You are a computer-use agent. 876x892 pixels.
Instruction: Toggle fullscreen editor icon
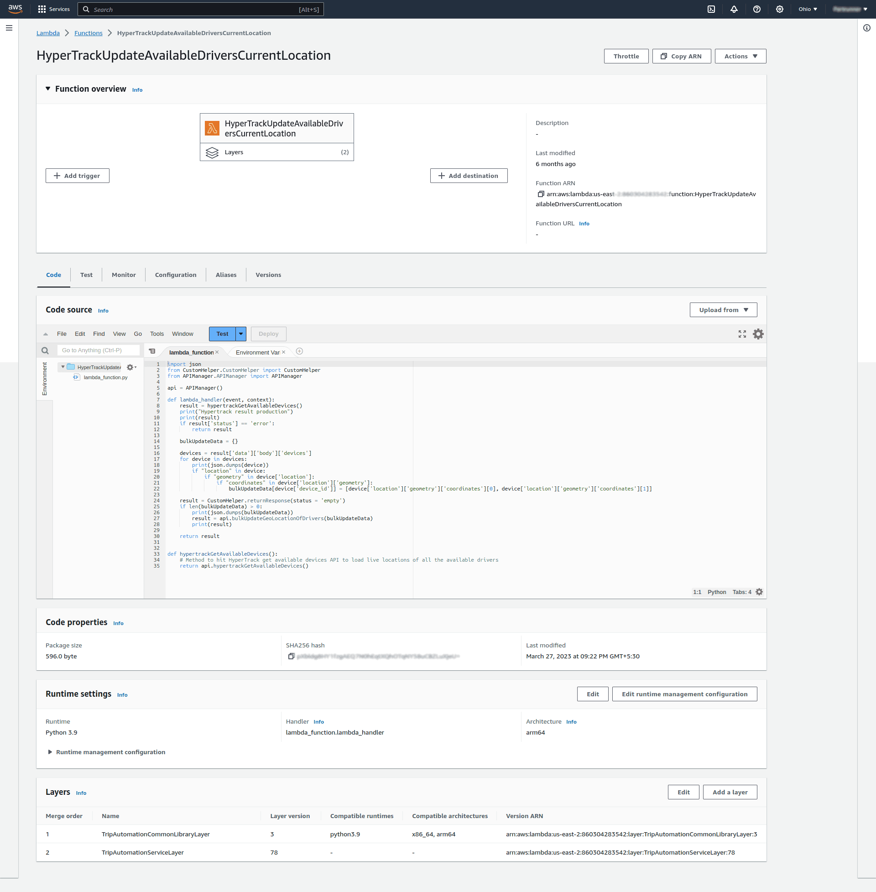click(x=742, y=334)
